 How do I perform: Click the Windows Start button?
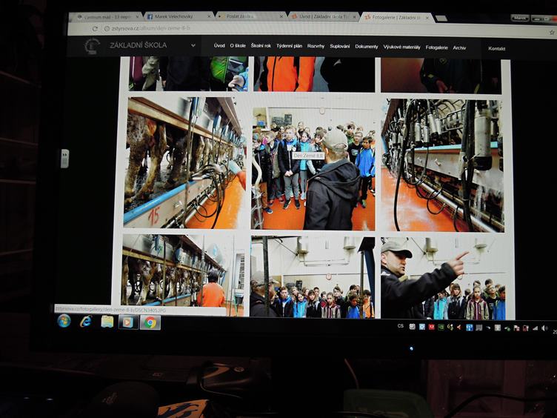click(x=64, y=321)
